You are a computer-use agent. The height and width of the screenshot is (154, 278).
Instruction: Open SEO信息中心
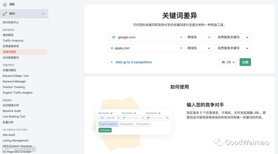[x=11, y=22]
